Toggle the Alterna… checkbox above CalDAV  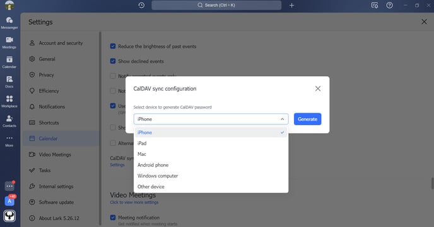[x=113, y=143]
